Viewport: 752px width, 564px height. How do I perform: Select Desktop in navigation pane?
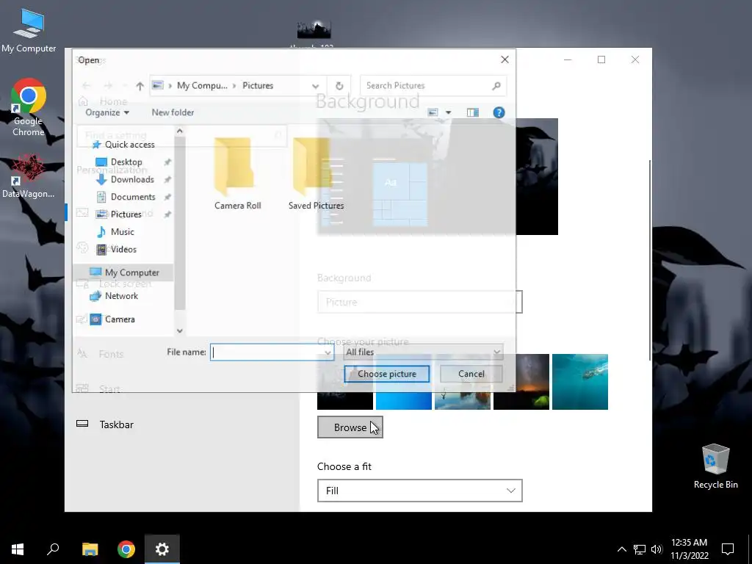tap(126, 162)
